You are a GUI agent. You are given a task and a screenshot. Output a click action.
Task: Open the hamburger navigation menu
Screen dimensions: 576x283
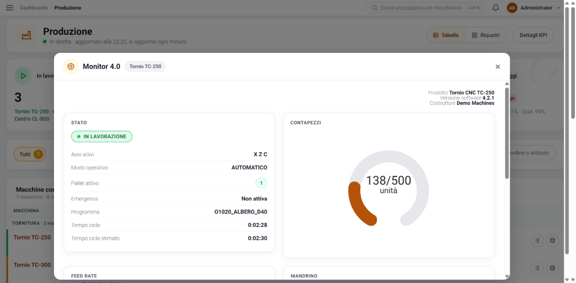click(10, 8)
